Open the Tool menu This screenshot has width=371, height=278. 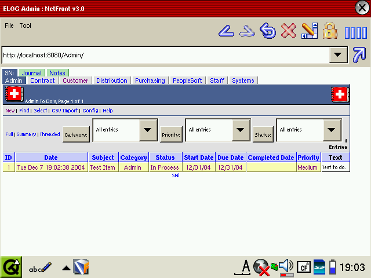tap(25, 25)
